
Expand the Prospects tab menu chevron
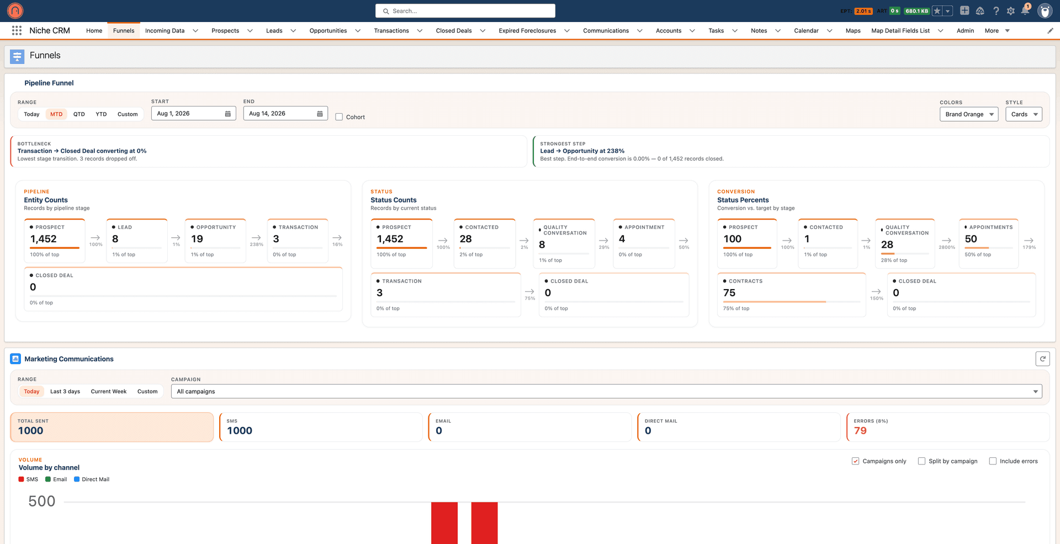[x=250, y=31]
